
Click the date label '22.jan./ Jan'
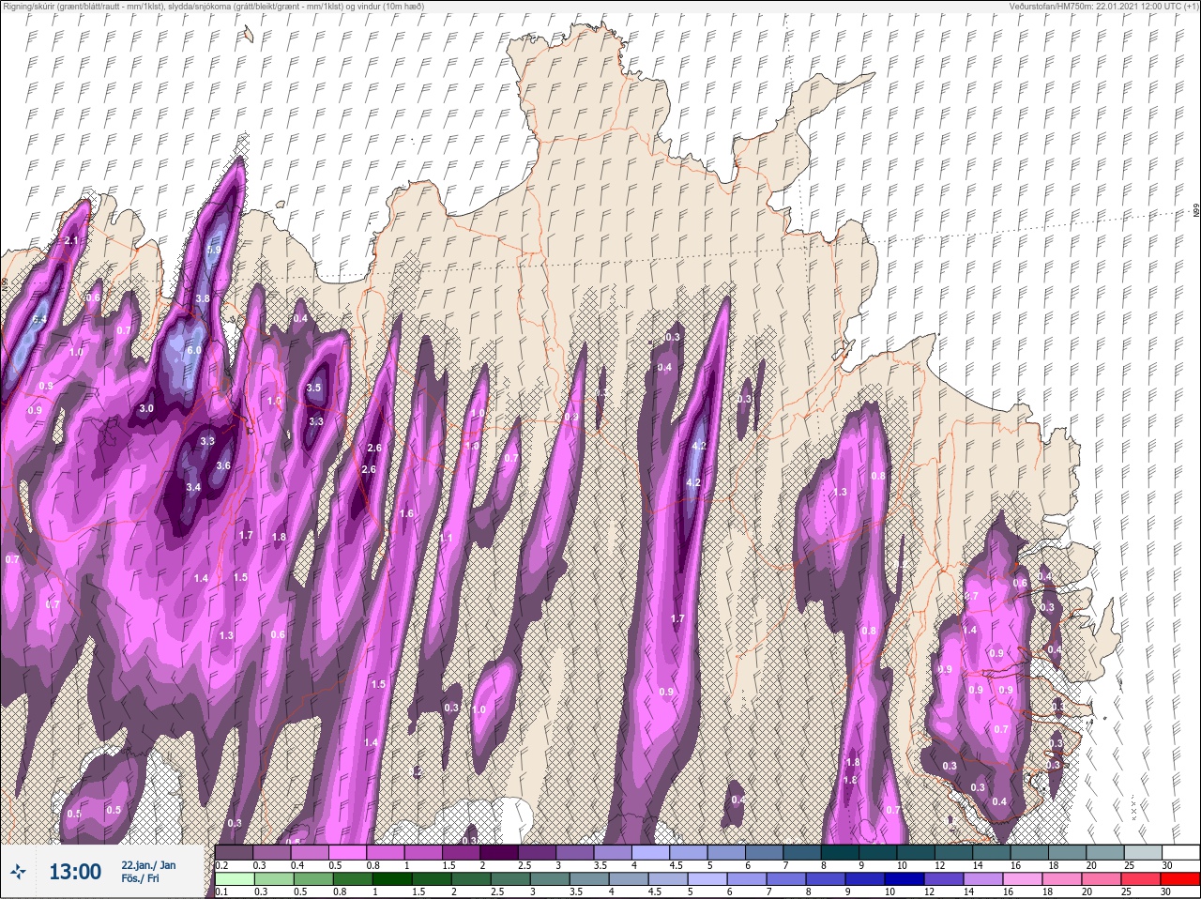pyautogui.click(x=148, y=865)
